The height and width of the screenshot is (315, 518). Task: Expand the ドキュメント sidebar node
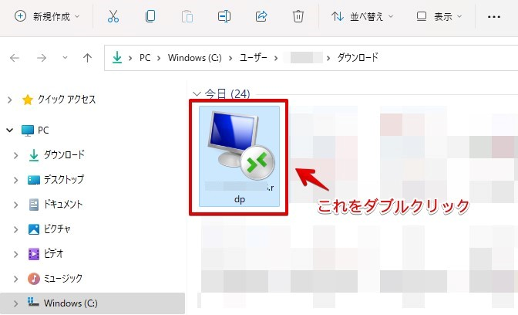(x=16, y=205)
